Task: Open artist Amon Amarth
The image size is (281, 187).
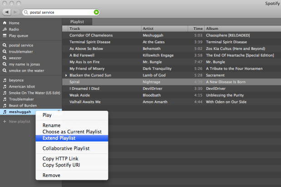Action: point(155,102)
